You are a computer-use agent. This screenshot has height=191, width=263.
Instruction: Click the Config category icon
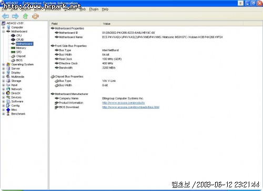click(8, 106)
